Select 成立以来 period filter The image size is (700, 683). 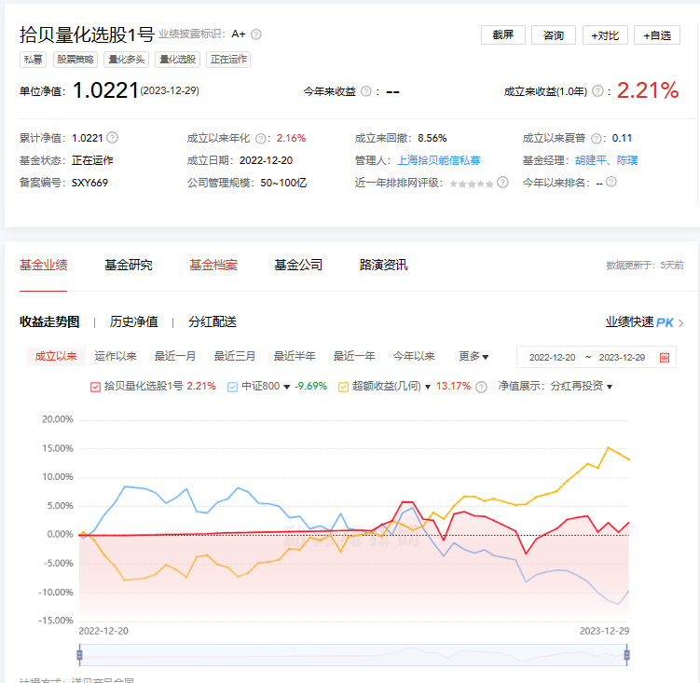[x=56, y=356]
